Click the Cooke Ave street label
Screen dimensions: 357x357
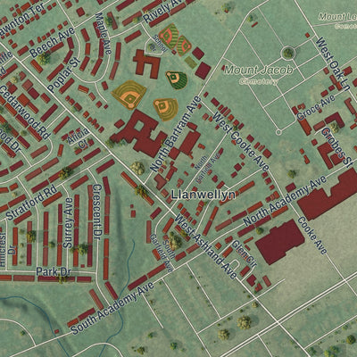tap(312, 236)
